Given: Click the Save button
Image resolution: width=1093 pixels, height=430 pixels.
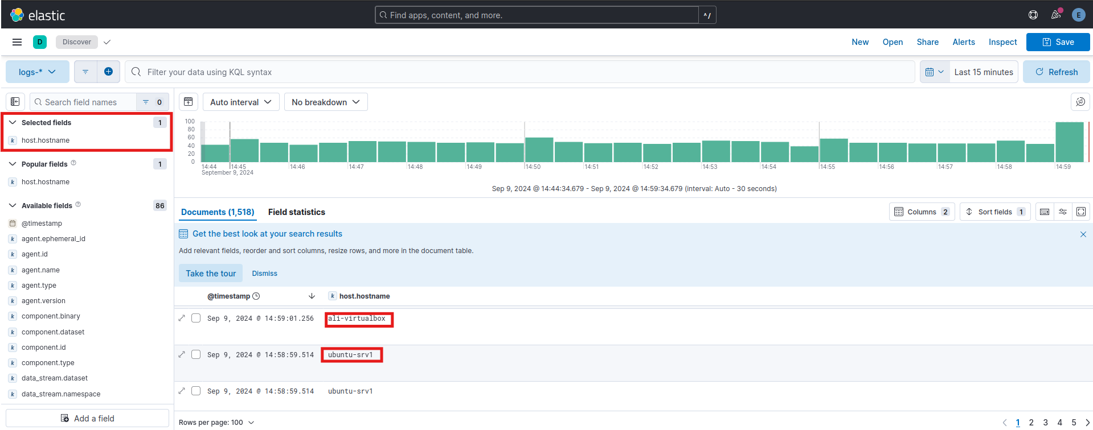Looking at the screenshot, I should click(x=1058, y=42).
